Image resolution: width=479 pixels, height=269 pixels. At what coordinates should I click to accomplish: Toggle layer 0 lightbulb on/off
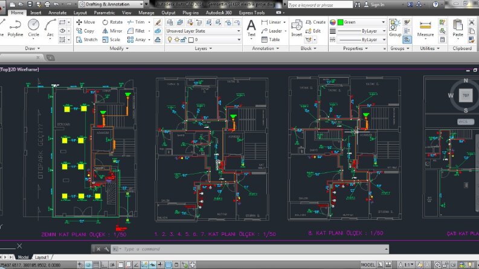[170, 40]
